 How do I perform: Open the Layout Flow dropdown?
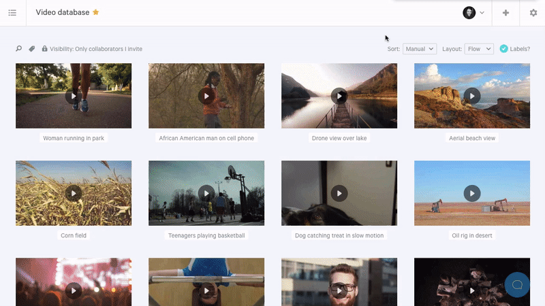[479, 49]
